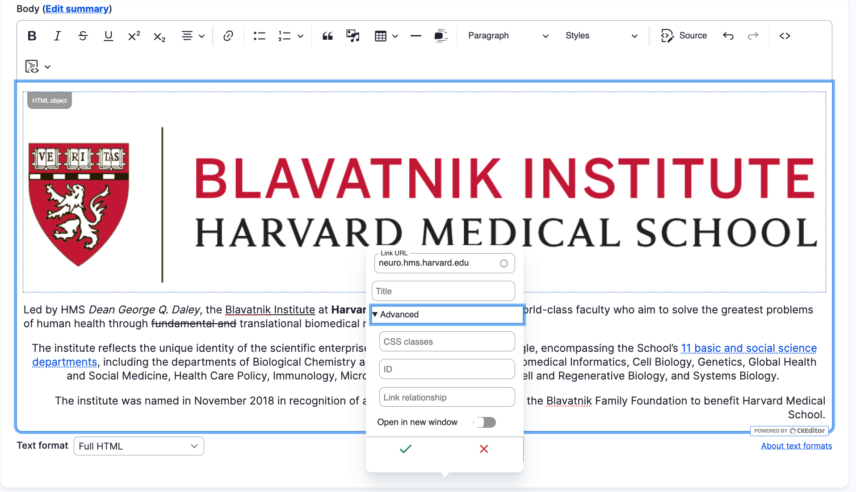Click the CSS classes field
Image resolution: width=856 pixels, height=492 pixels.
click(447, 342)
